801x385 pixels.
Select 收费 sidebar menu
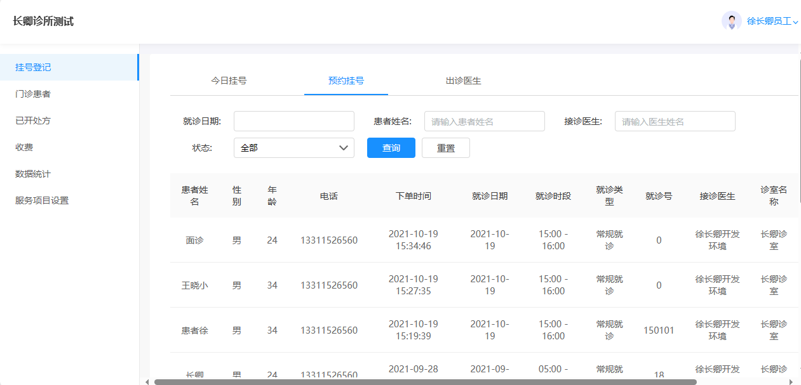[x=69, y=147]
